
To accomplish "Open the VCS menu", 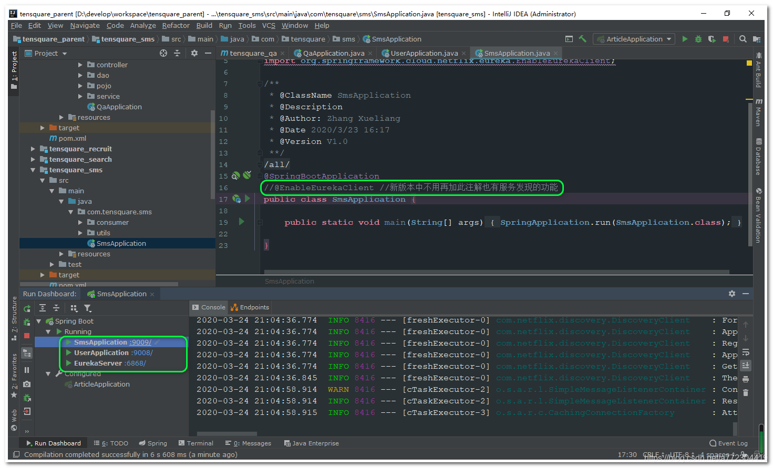I will [x=269, y=25].
